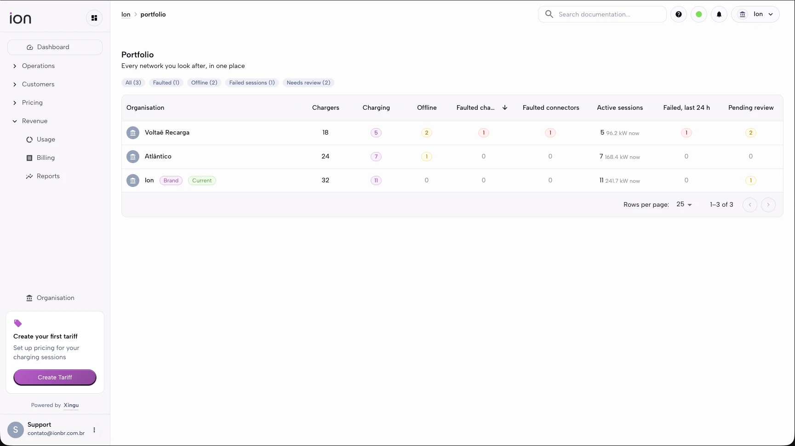Go to the next table page
795x446 pixels.
click(x=768, y=204)
